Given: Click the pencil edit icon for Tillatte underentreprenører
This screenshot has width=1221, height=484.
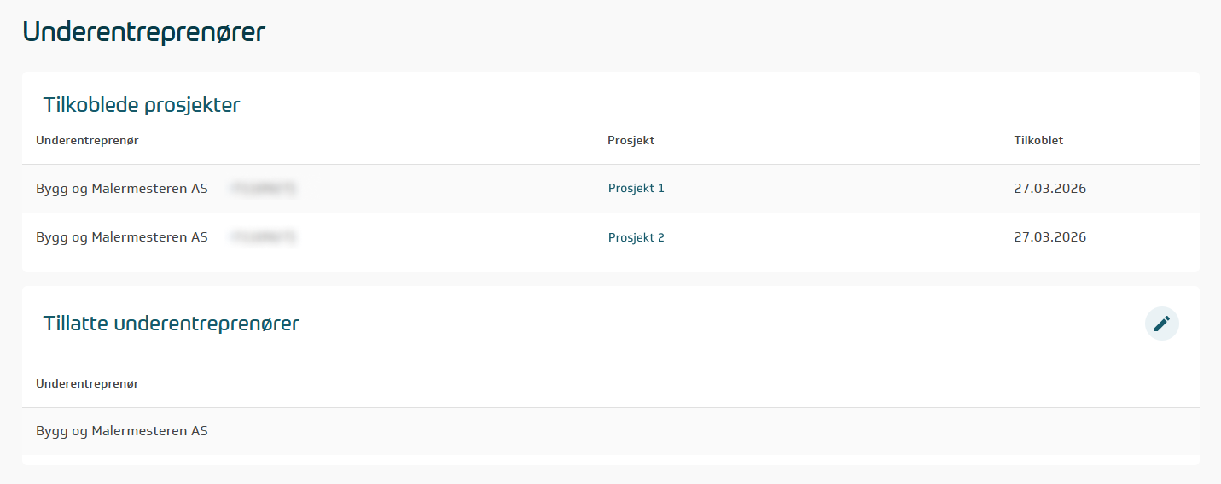Looking at the screenshot, I should (1161, 324).
